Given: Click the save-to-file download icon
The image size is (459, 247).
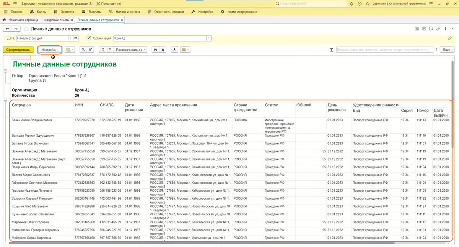Looking at the screenshot, I should pos(174,50).
